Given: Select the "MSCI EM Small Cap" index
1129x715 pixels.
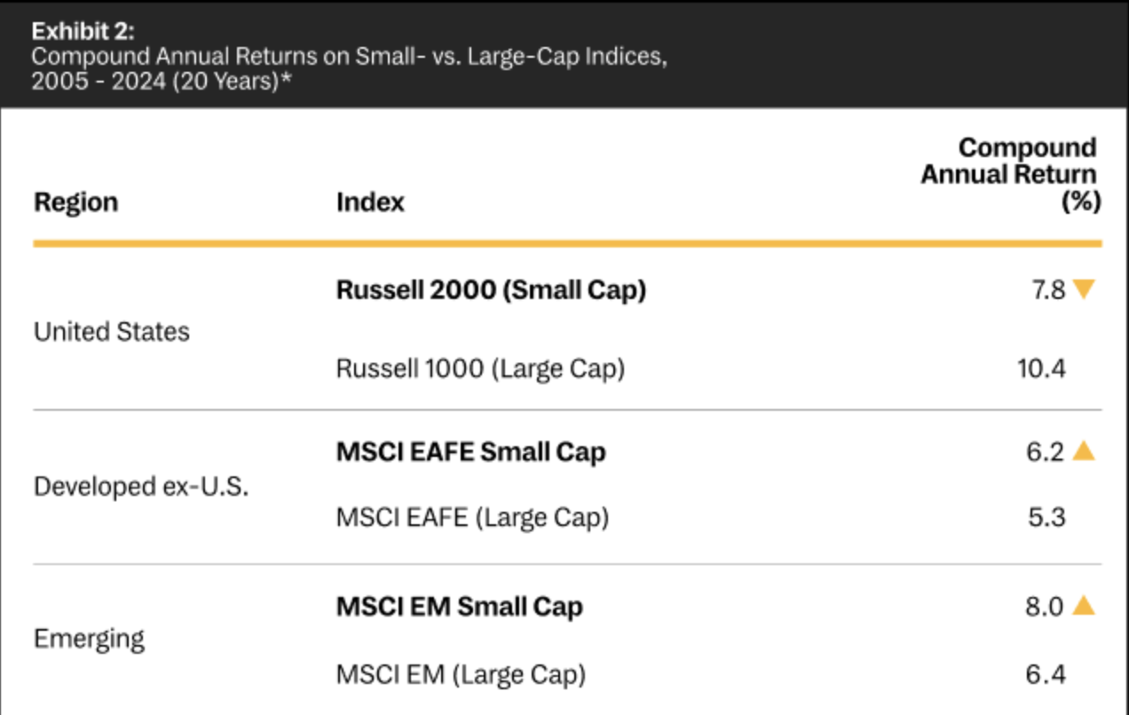Looking at the screenshot, I should click(x=459, y=607).
